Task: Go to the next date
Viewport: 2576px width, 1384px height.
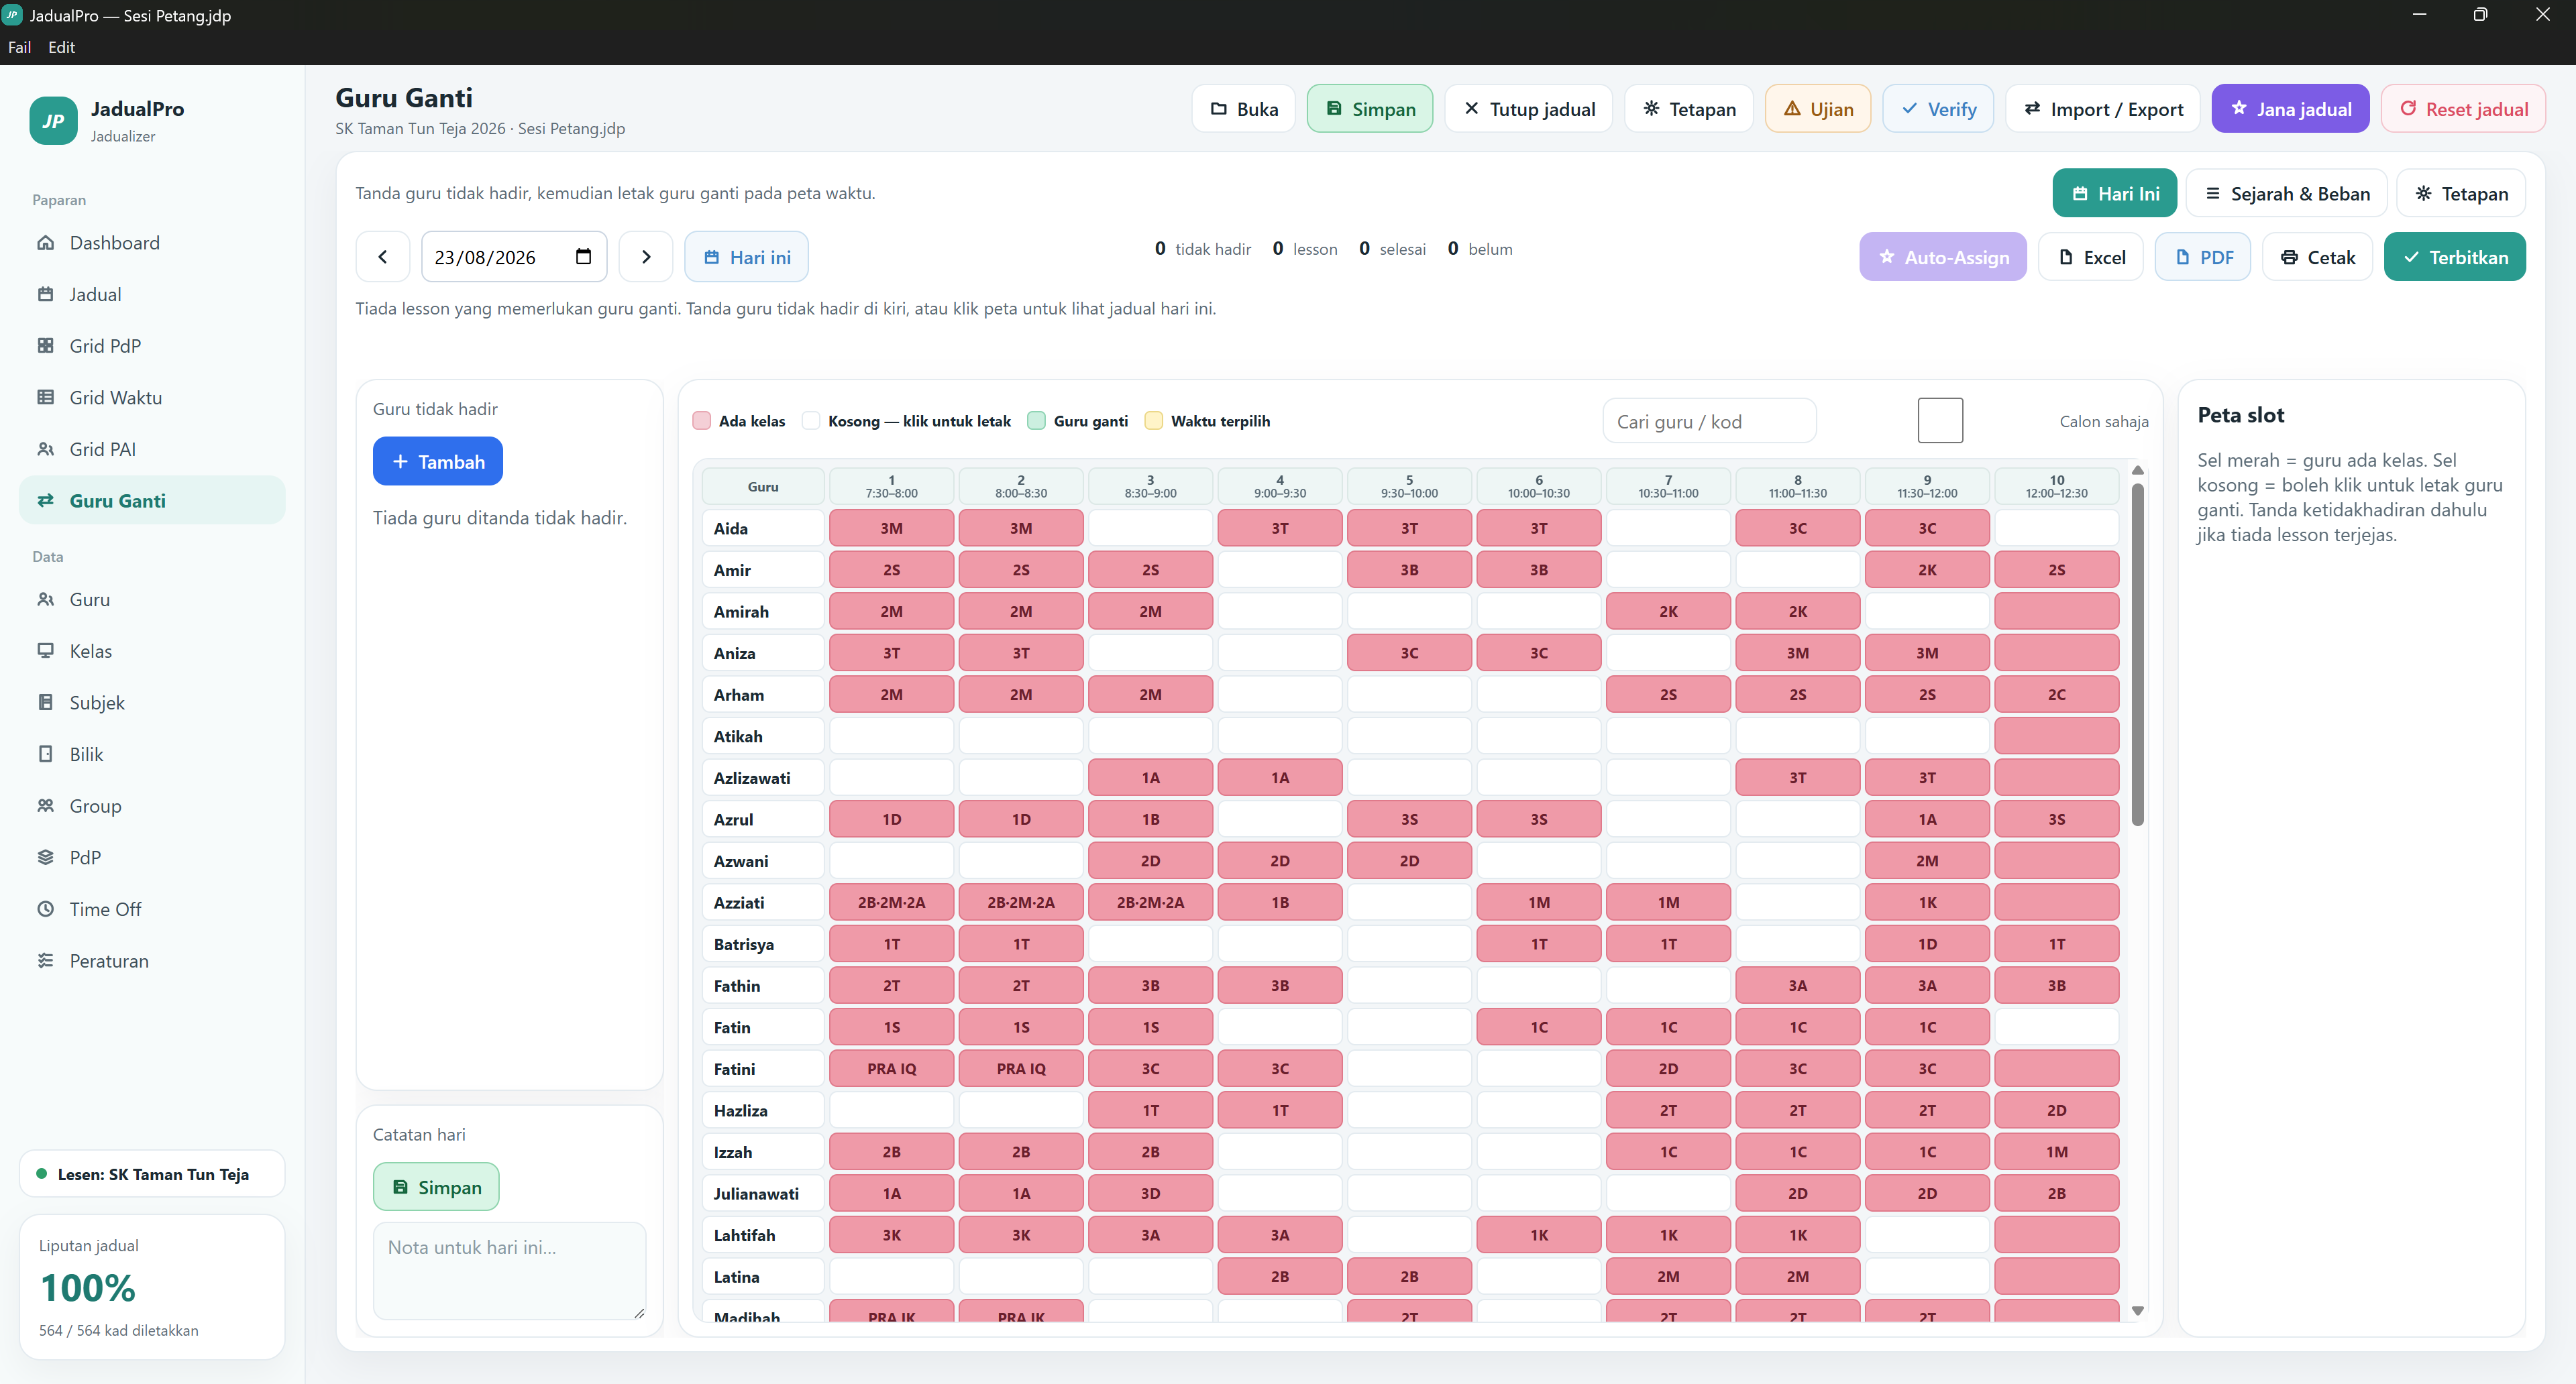Action: pyautogui.click(x=646, y=257)
